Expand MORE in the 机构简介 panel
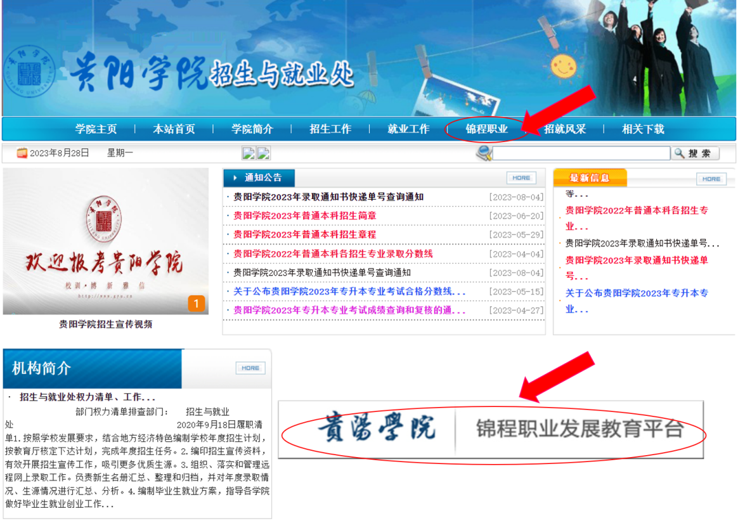 click(x=250, y=368)
